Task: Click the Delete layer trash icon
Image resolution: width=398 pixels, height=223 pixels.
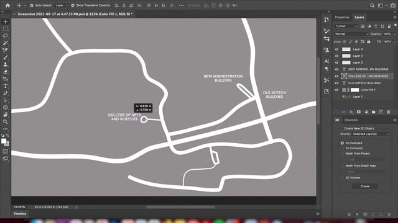Action: pos(388,111)
